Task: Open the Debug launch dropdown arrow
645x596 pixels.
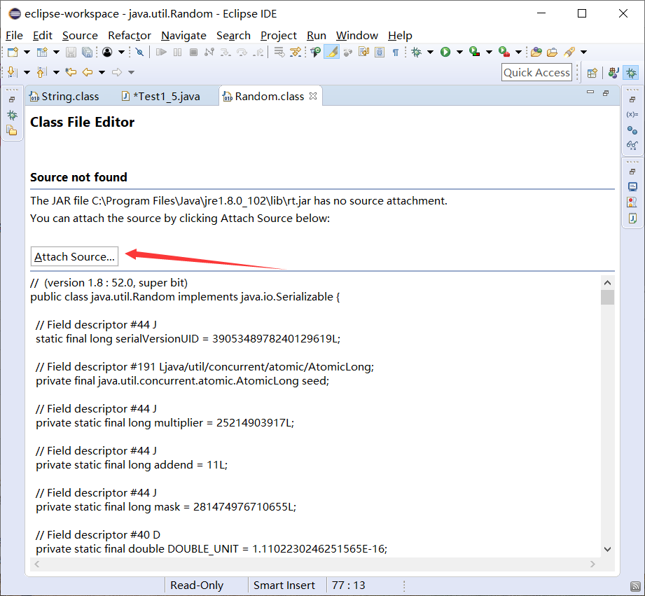Action: [x=430, y=53]
